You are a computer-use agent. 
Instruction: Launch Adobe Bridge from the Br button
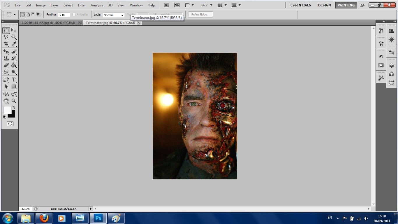[x=166, y=5]
